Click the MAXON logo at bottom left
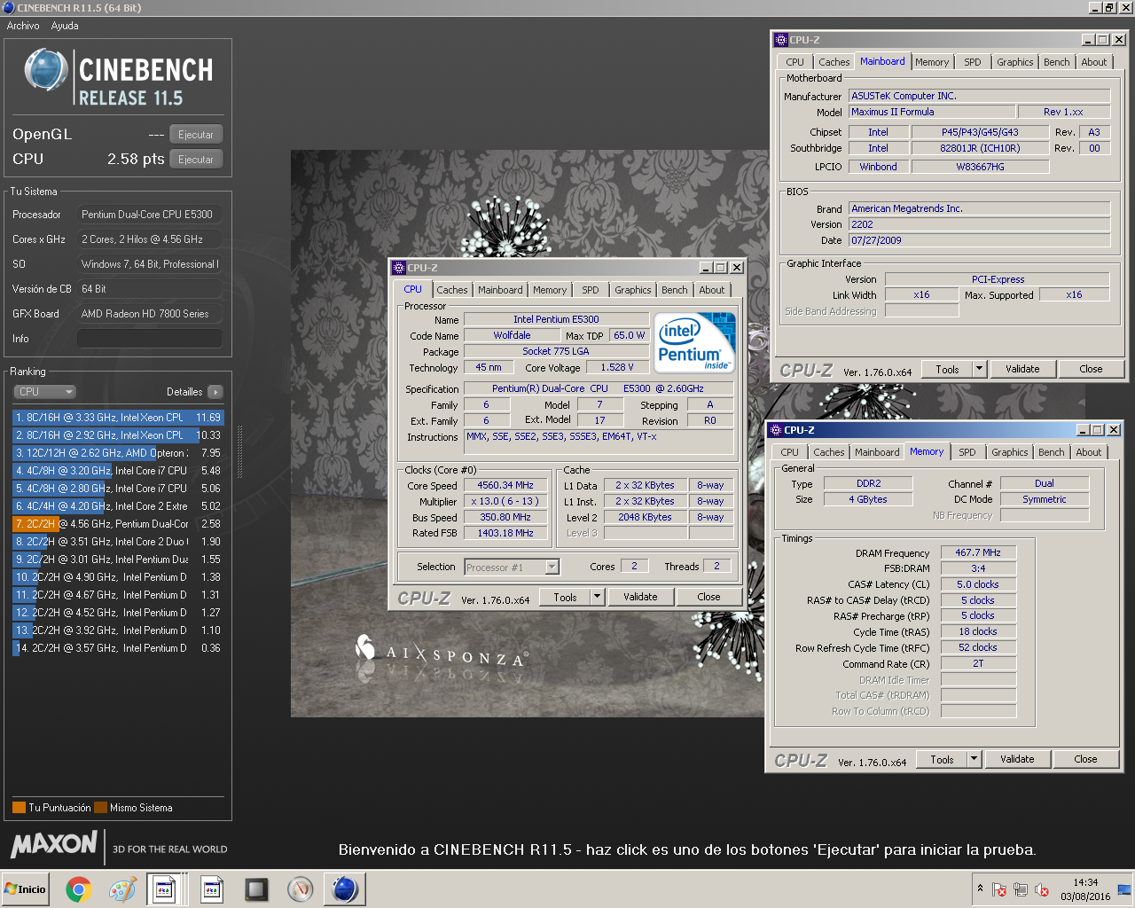The width and height of the screenshot is (1135, 908). click(x=54, y=844)
